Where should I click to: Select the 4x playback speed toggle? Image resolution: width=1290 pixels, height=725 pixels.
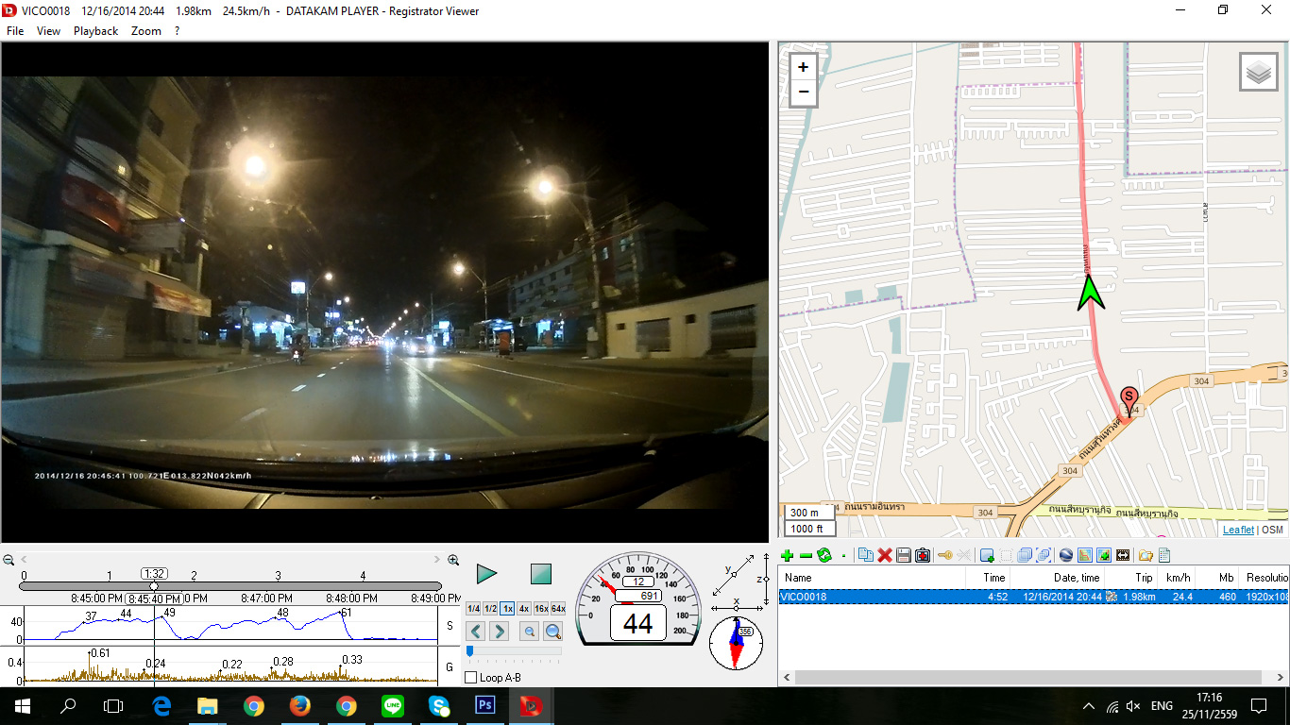[x=524, y=609]
